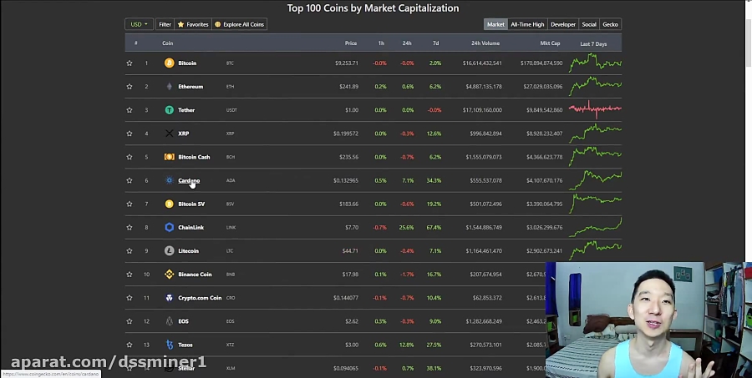752x378 pixels.
Task: Click the Explore All Coins coin icon
Action: (x=218, y=24)
